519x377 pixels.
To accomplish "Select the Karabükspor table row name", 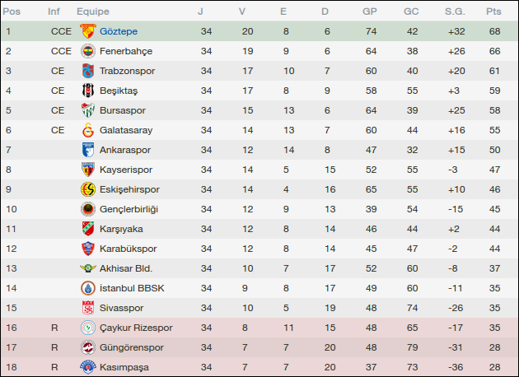I will (128, 249).
